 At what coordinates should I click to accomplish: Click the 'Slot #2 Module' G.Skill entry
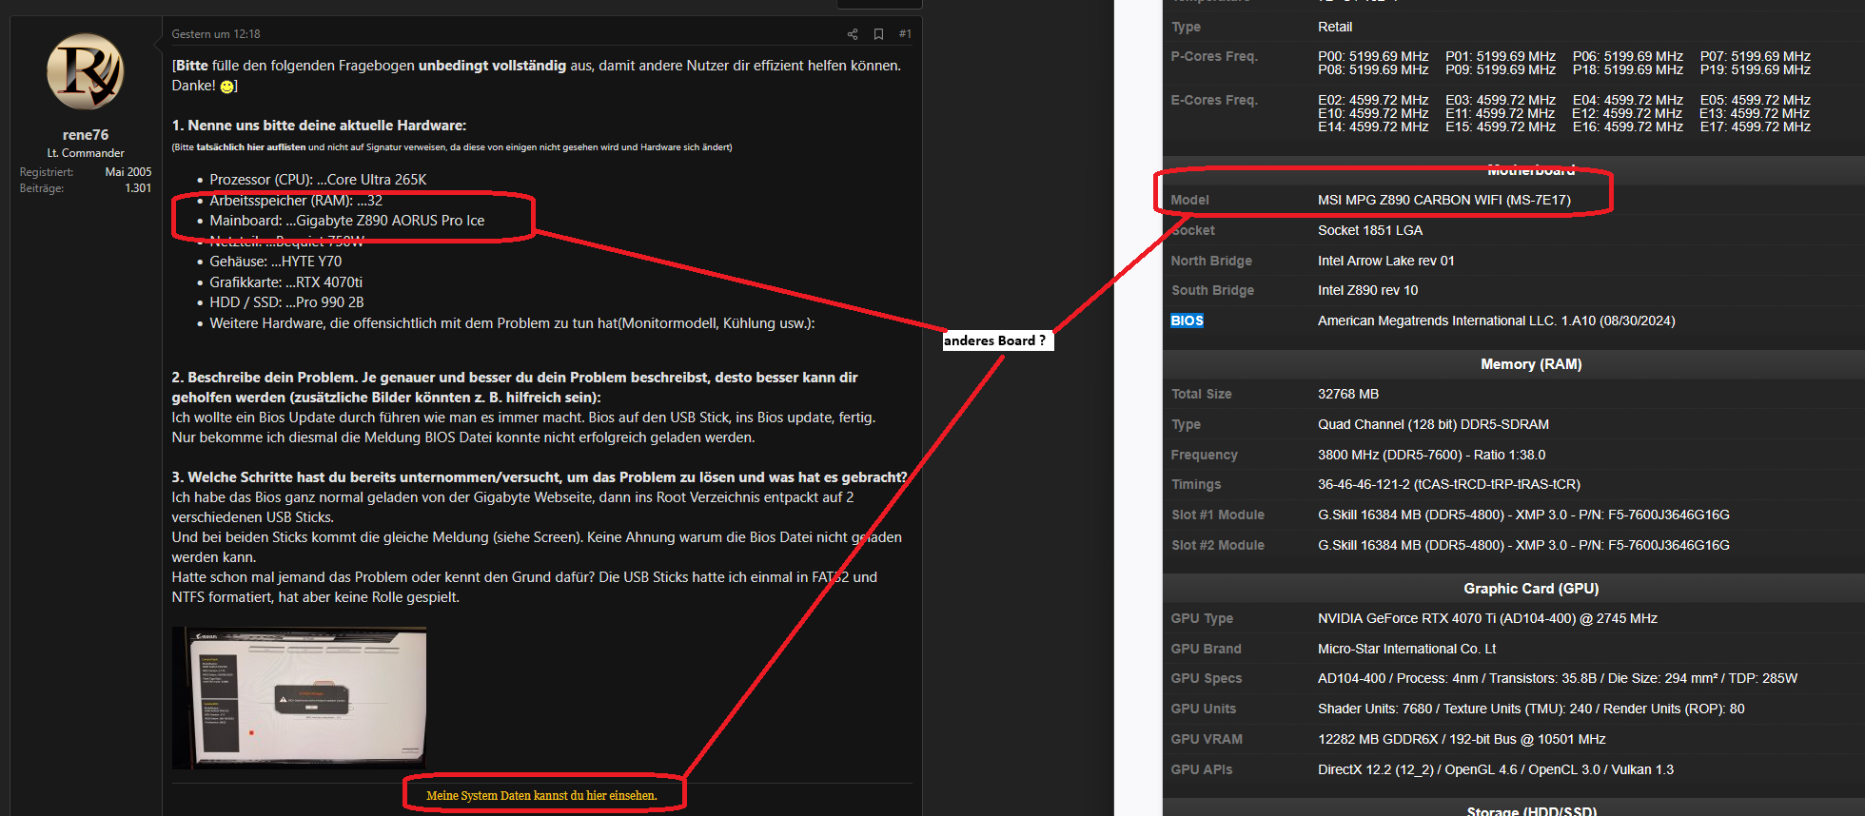tap(1523, 545)
